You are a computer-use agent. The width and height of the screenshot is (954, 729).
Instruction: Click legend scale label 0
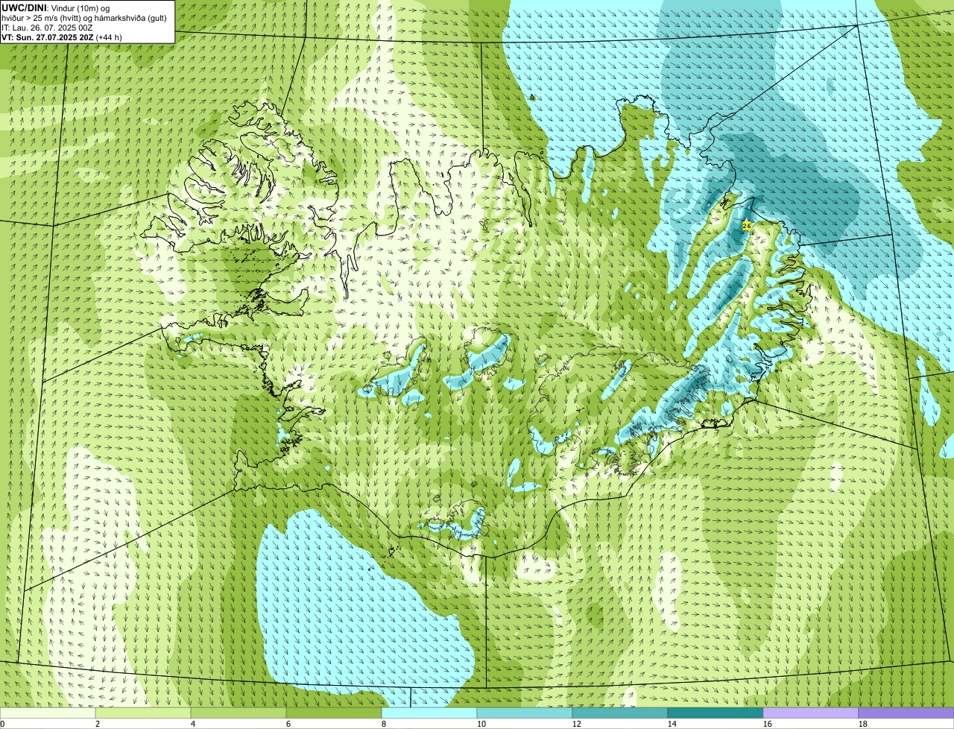pos(2,724)
